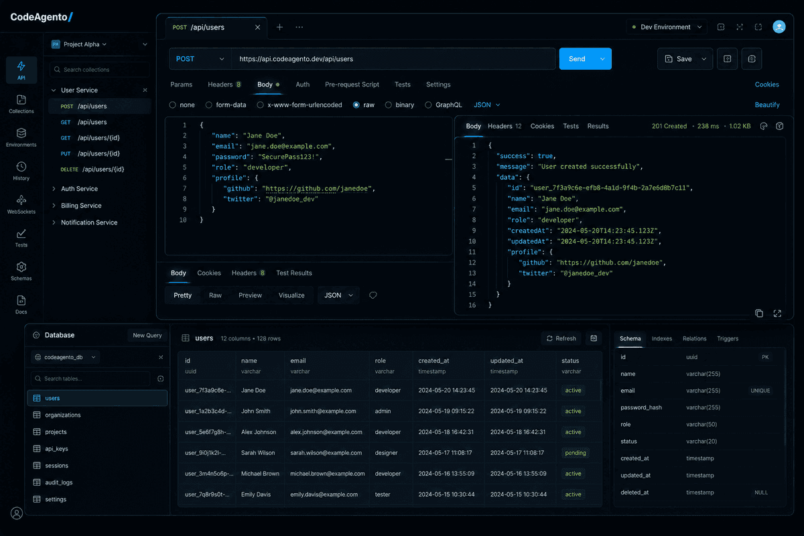This screenshot has height=536, width=804.
Task: Select x-www-form-urlencoded body radio
Action: point(261,105)
